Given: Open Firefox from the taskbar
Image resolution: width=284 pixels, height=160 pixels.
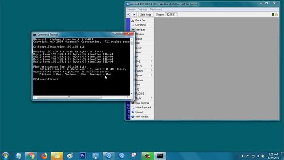Looking at the screenshot, I should pos(44,156).
